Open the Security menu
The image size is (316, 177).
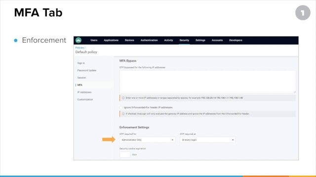coord(184,40)
